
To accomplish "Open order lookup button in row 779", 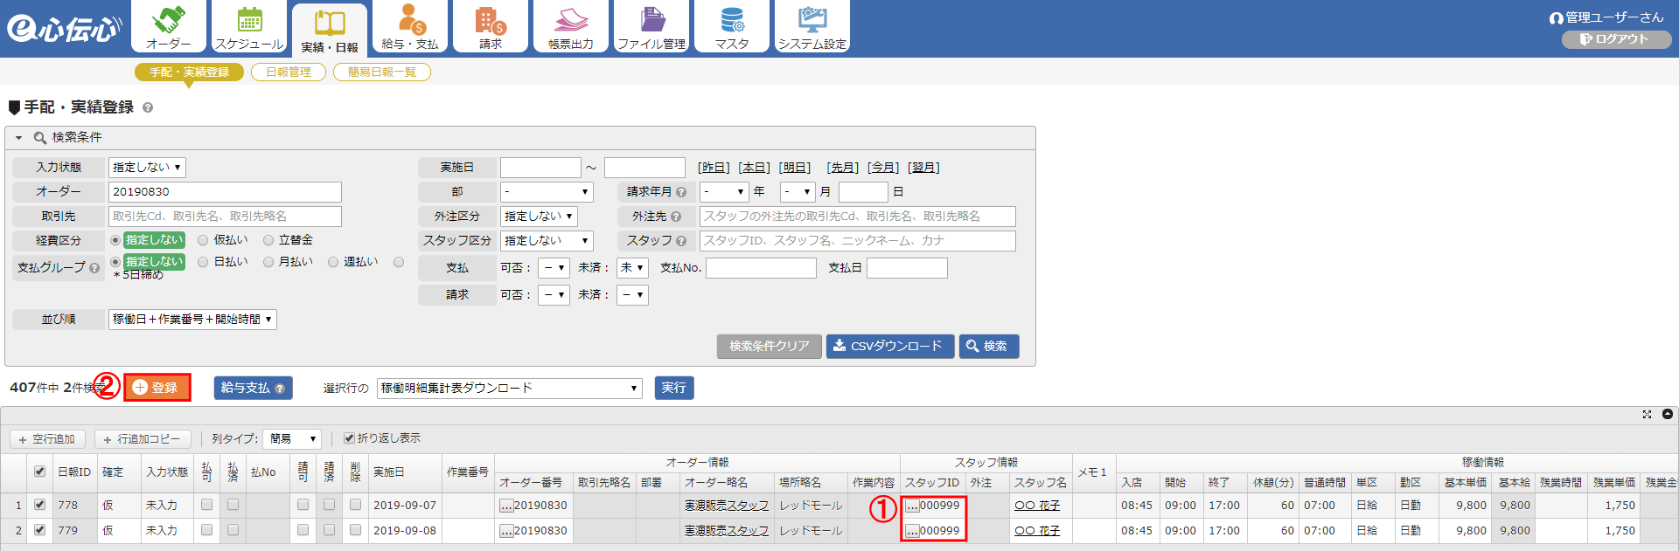I will tap(506, 531).
